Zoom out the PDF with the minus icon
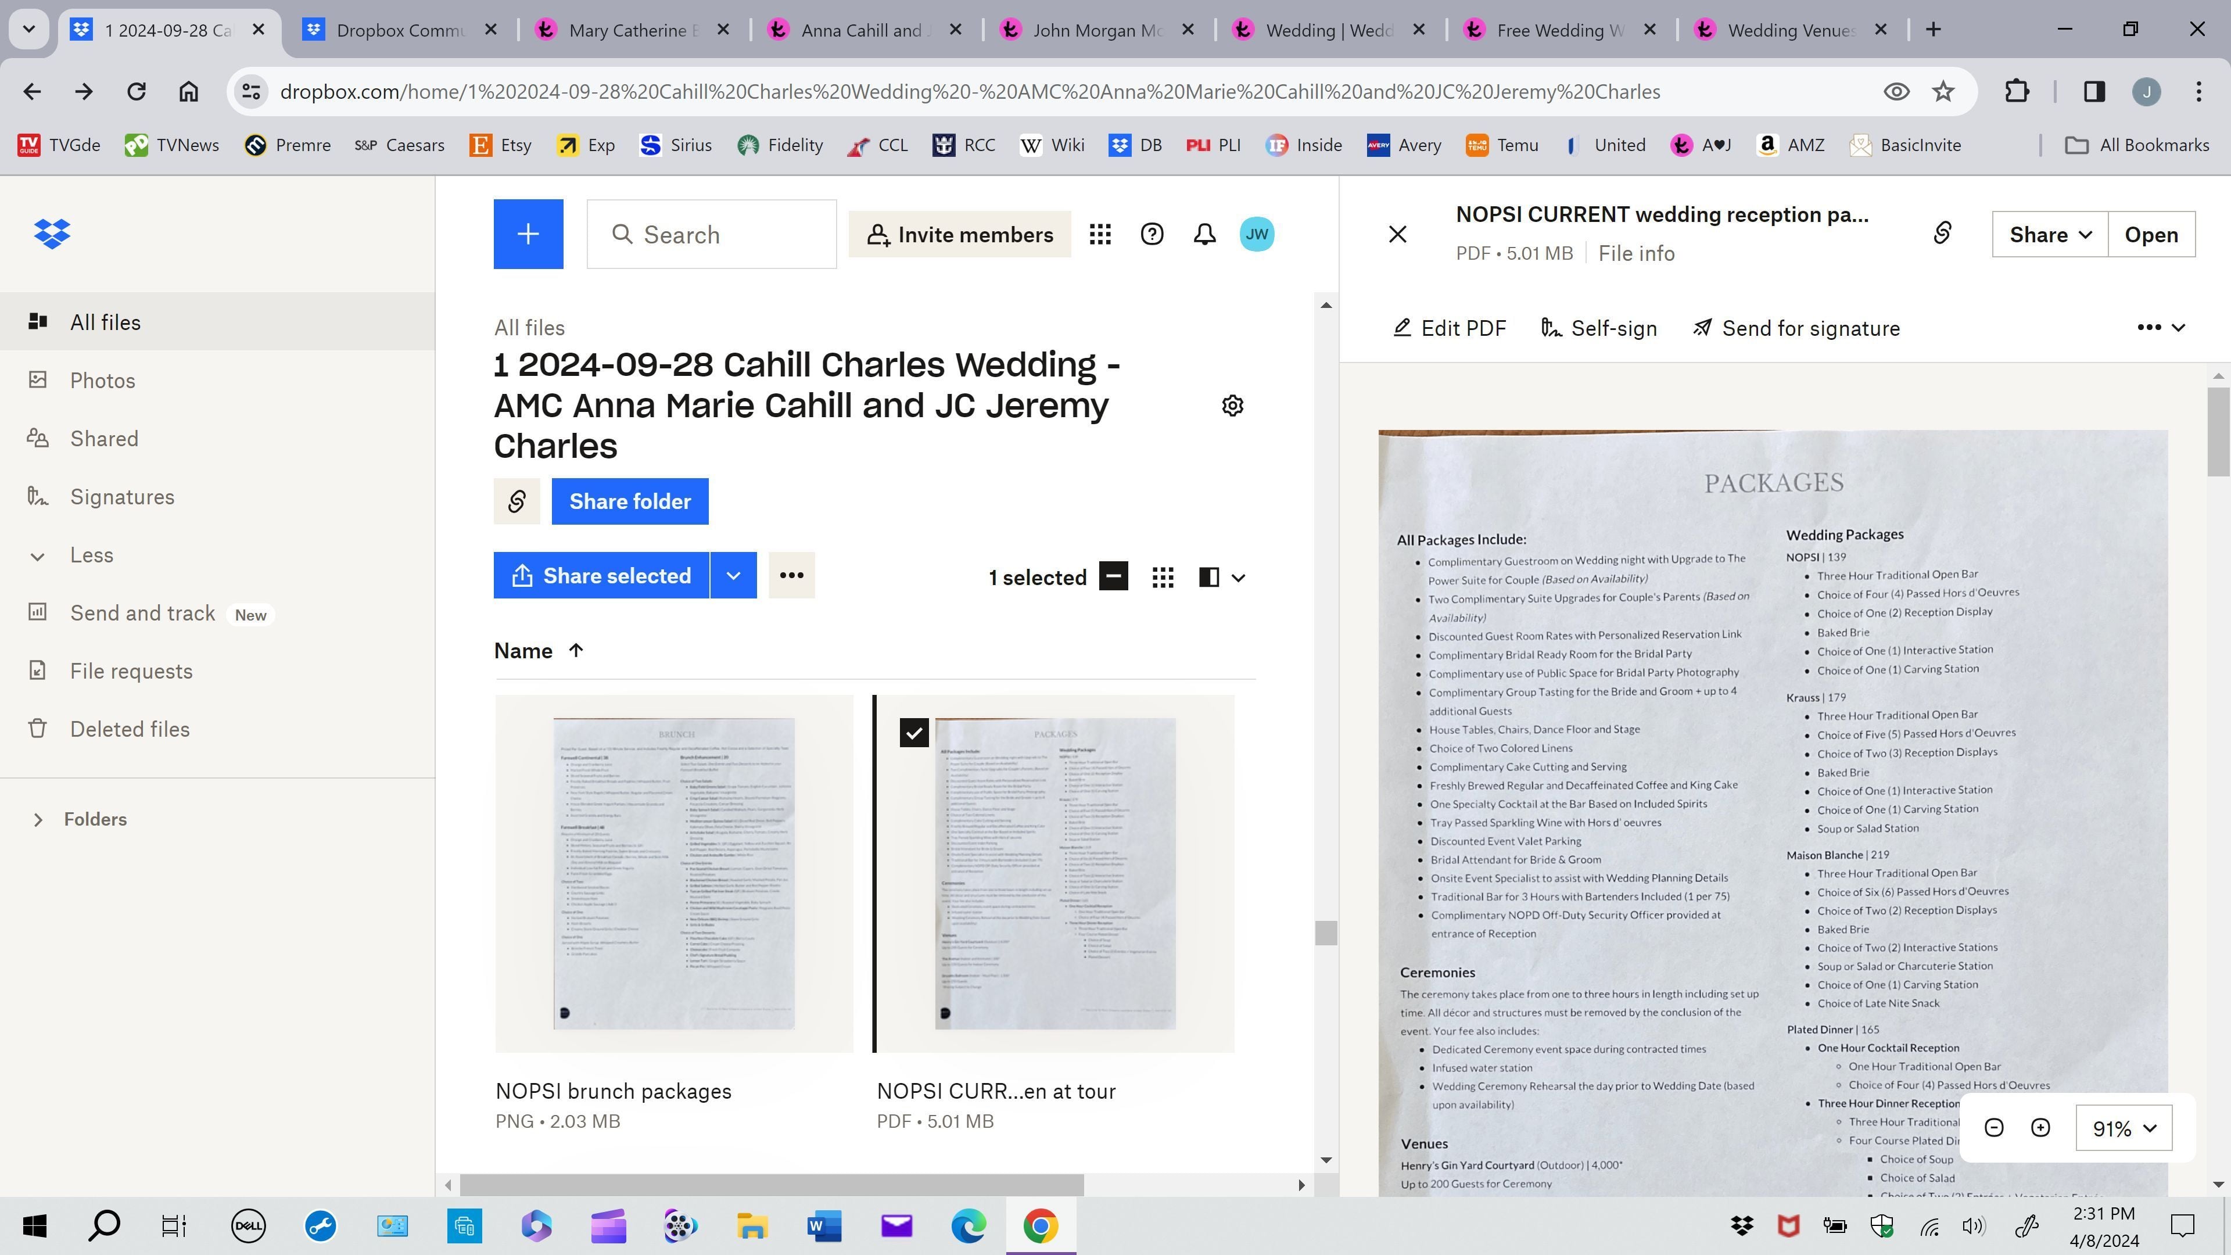This screenshot has height=1255, width=2231. [x=1994, y=1128]
